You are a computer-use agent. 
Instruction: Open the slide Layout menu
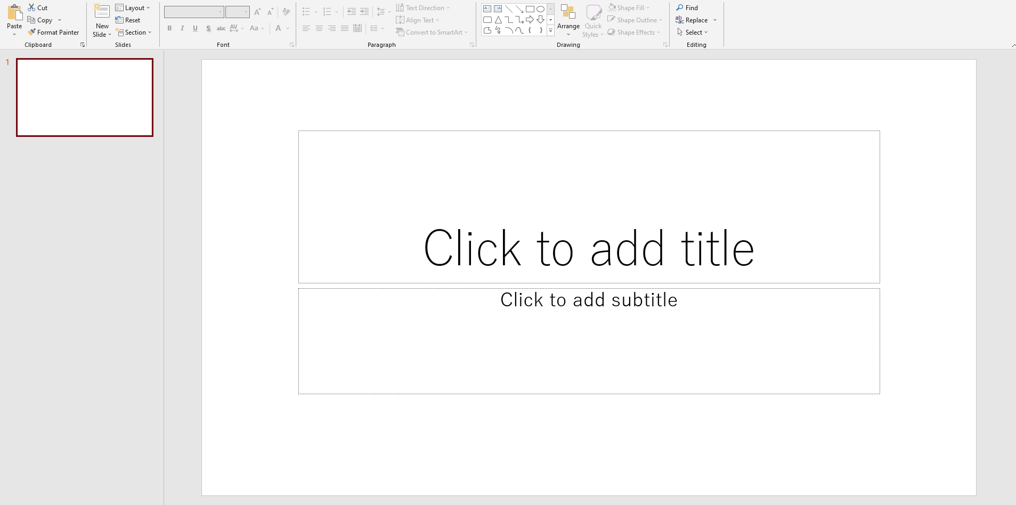click(x=133, y=7)
